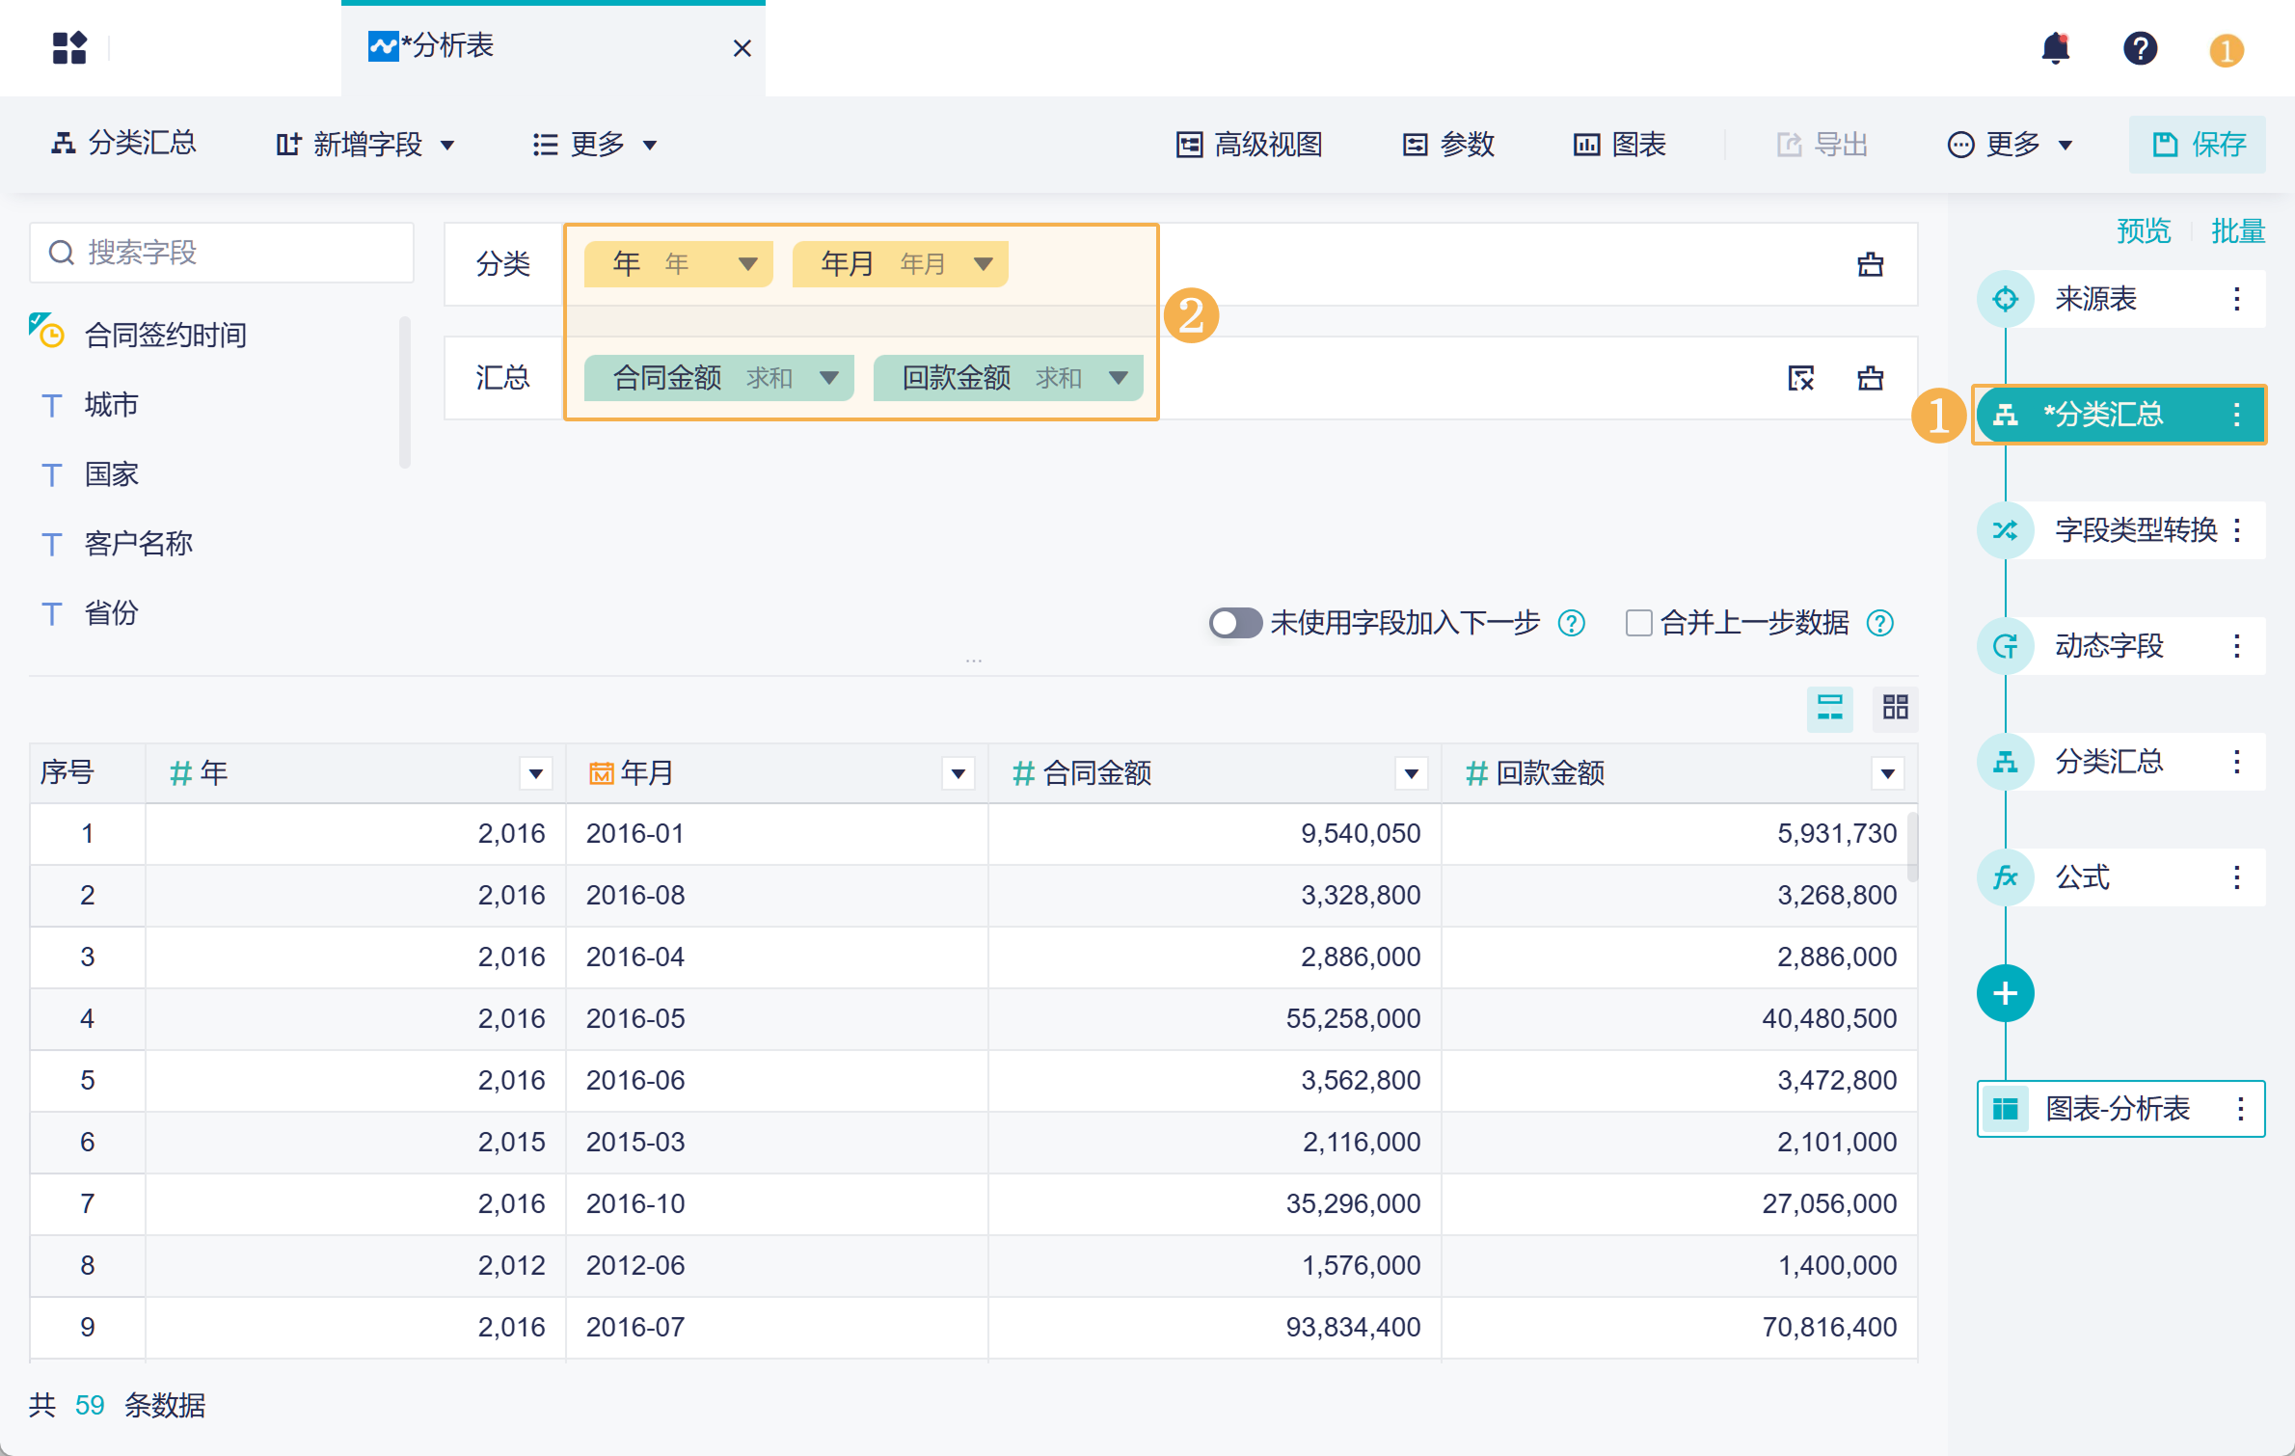
Task: Open options menu for 图表-分析表
Action: click(2241, 1109)
